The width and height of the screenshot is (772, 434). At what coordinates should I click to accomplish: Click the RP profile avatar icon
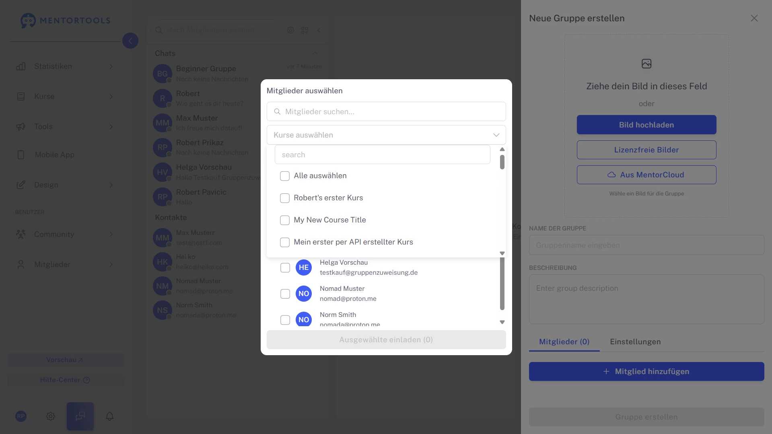pyautogui.click(x=21, y=416)
